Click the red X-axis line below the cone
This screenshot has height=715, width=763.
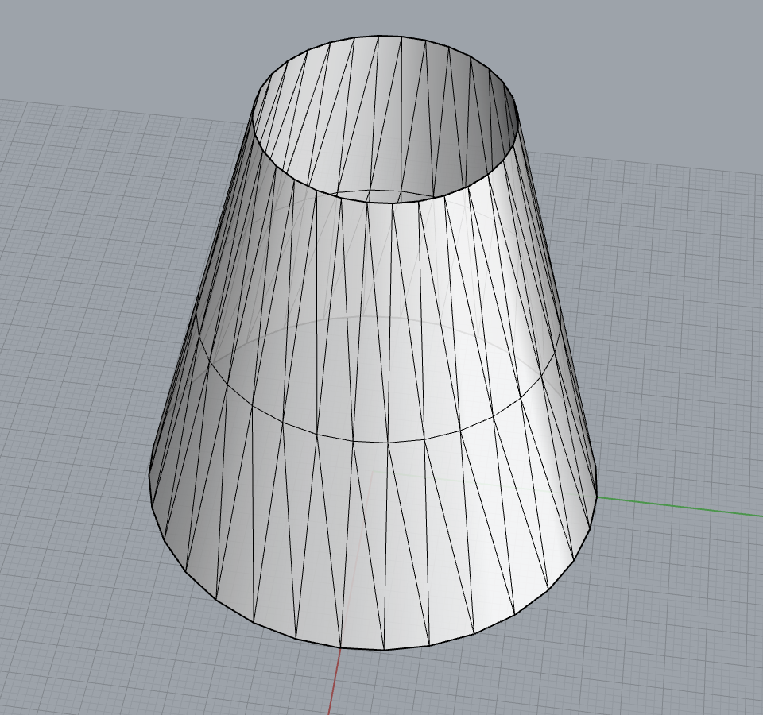[x=335, y=682]
